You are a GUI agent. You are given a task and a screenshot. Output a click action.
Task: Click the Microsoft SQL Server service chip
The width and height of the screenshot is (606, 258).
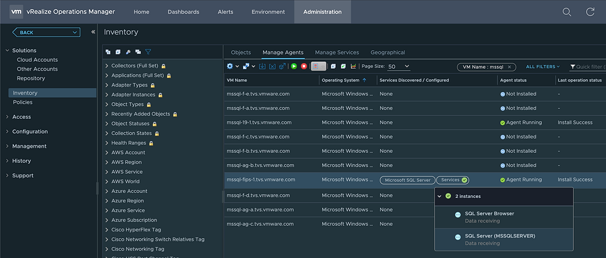tap(408, 180)
